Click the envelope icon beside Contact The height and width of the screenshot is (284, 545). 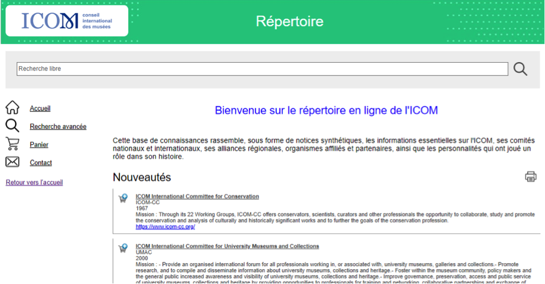click(13, 162)
